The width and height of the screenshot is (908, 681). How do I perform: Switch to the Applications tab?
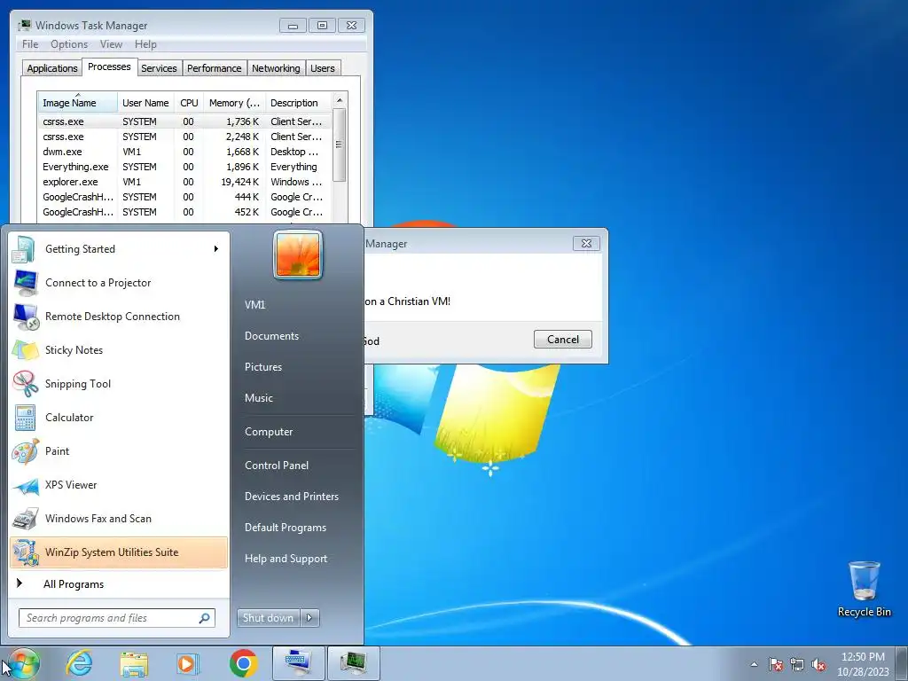coord(52,68)
